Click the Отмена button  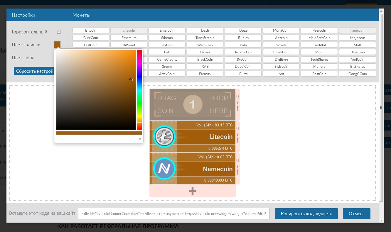tap(357, 214)
